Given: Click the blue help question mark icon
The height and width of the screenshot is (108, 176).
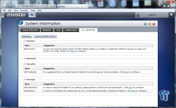Looking at the screenshot, I should click(x=145, y=24).
